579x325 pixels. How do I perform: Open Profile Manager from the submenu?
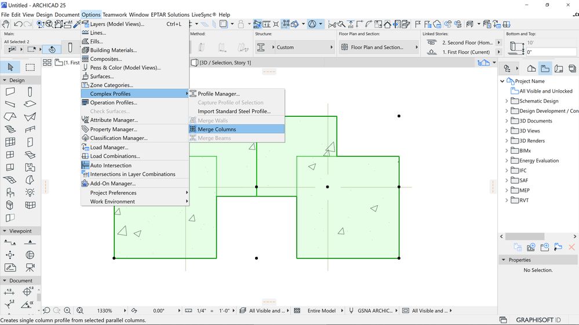pos(236,94)
